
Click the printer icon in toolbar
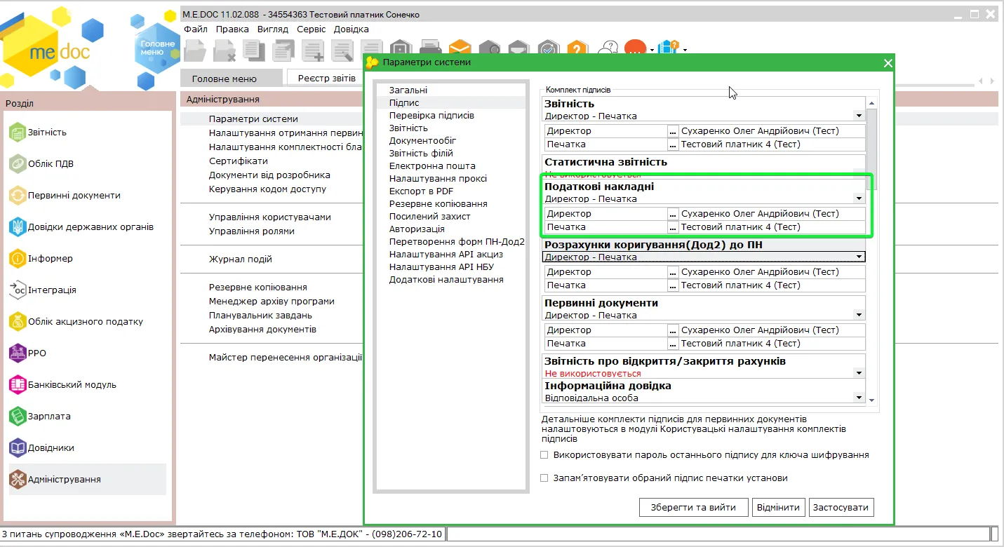[x=429, y=48]
